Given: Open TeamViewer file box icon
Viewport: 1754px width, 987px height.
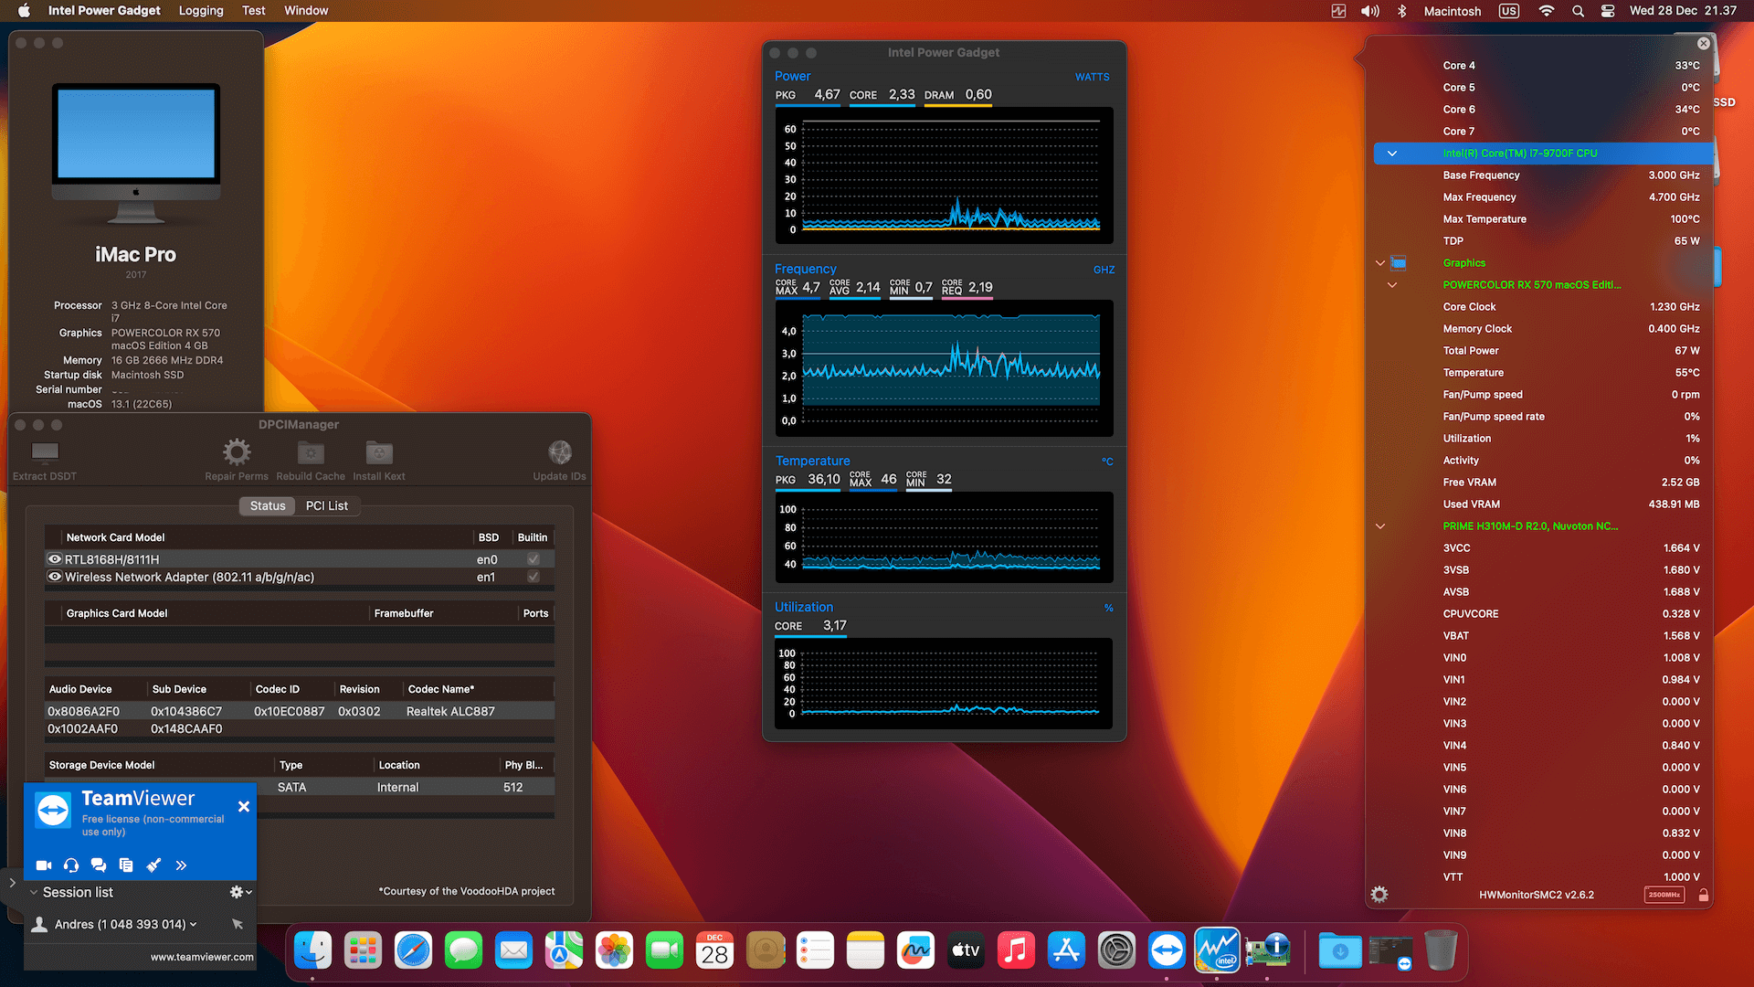Looking at the screenshot, I should pos(126,865).
